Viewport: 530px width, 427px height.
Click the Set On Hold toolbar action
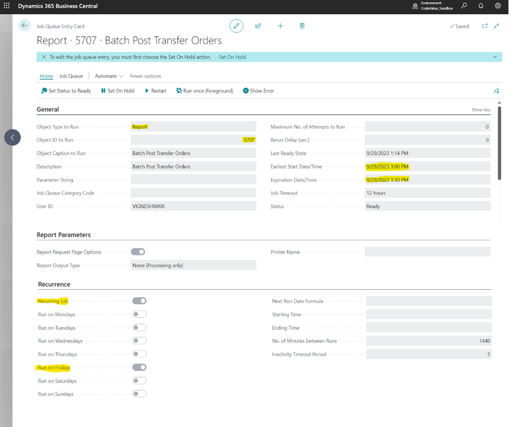117,91
